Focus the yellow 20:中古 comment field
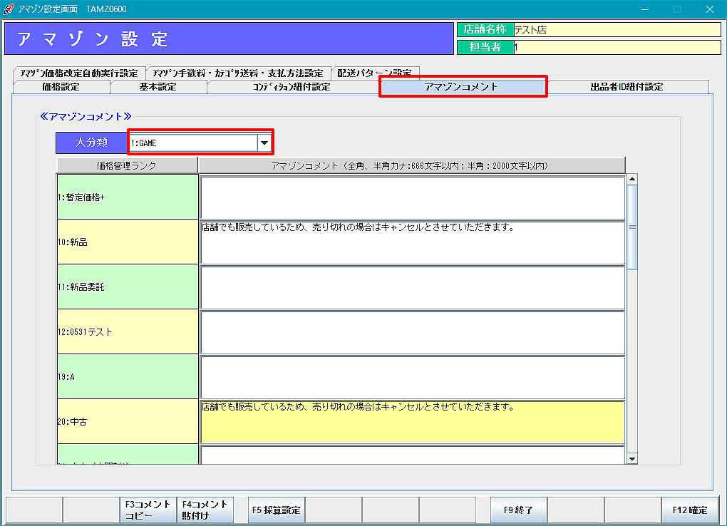Image resolution: width=727 pixels, height=526 pixels. tap(412, 422)
